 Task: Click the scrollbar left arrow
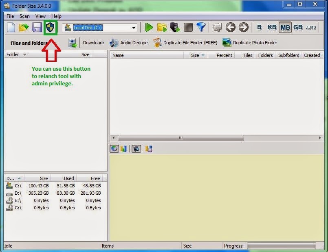(114, 138)
